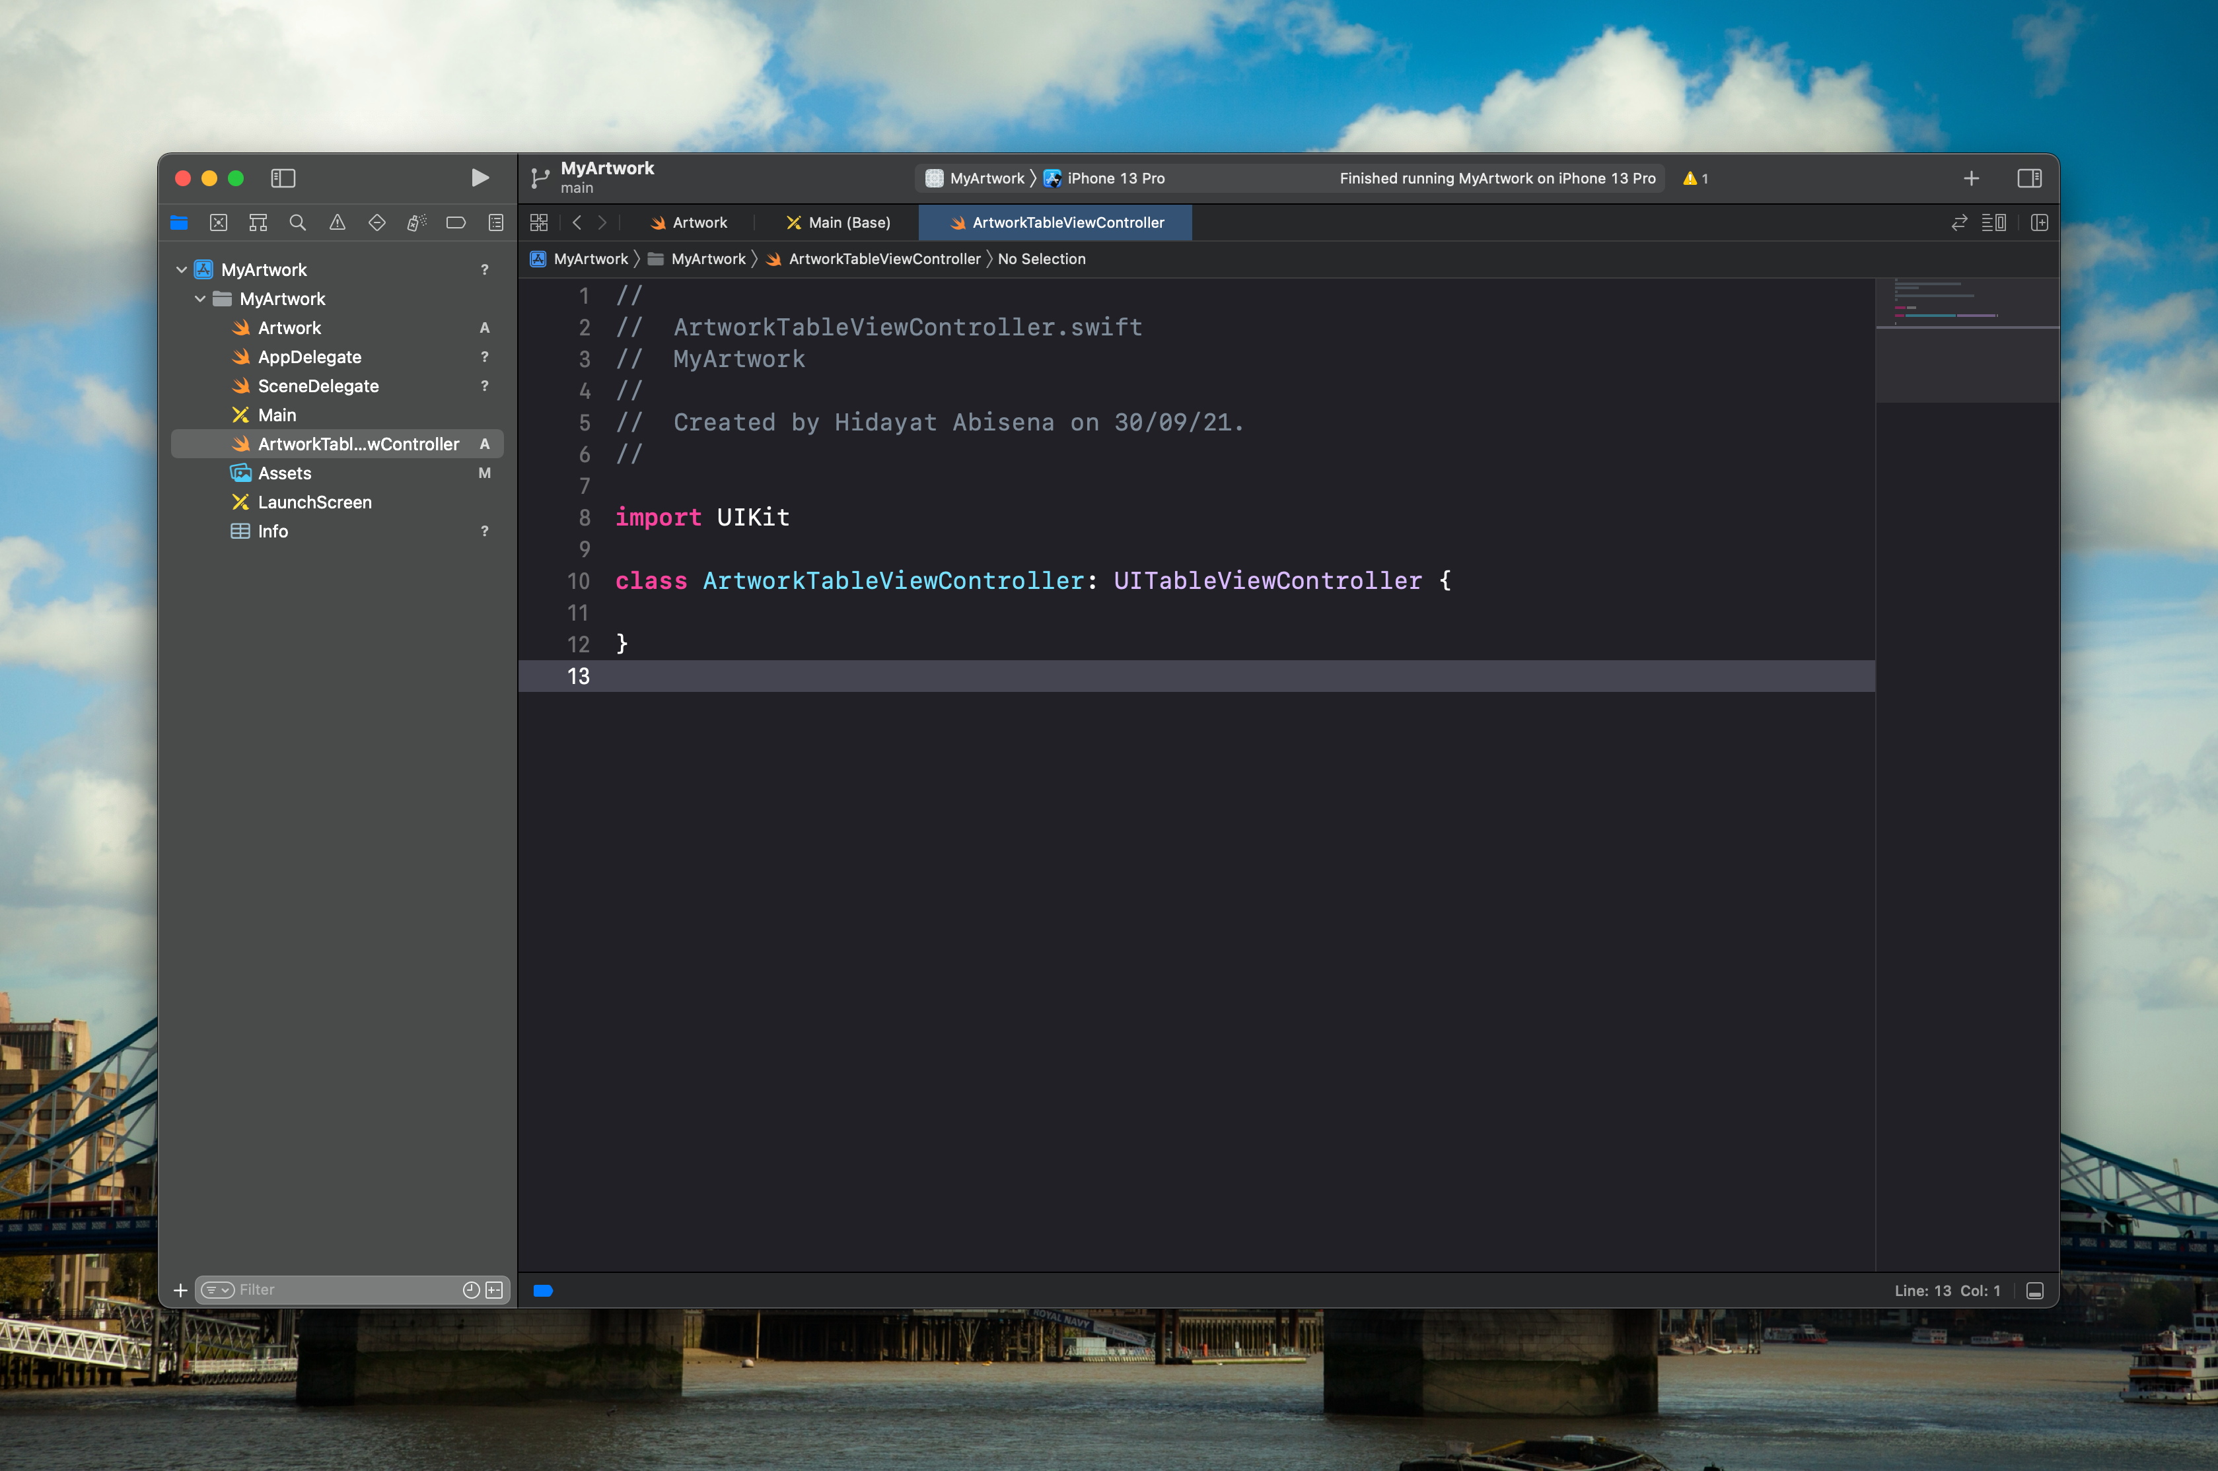Screen dimensions: 2218x1471
Task: Open the Project navigator folder icon
Action: (x=179, y=222)
